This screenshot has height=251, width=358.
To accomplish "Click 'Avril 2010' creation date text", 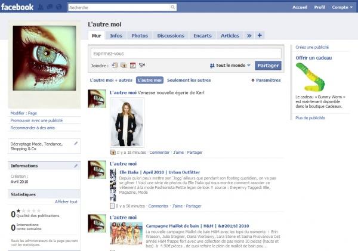I will (x=20, y=182).
